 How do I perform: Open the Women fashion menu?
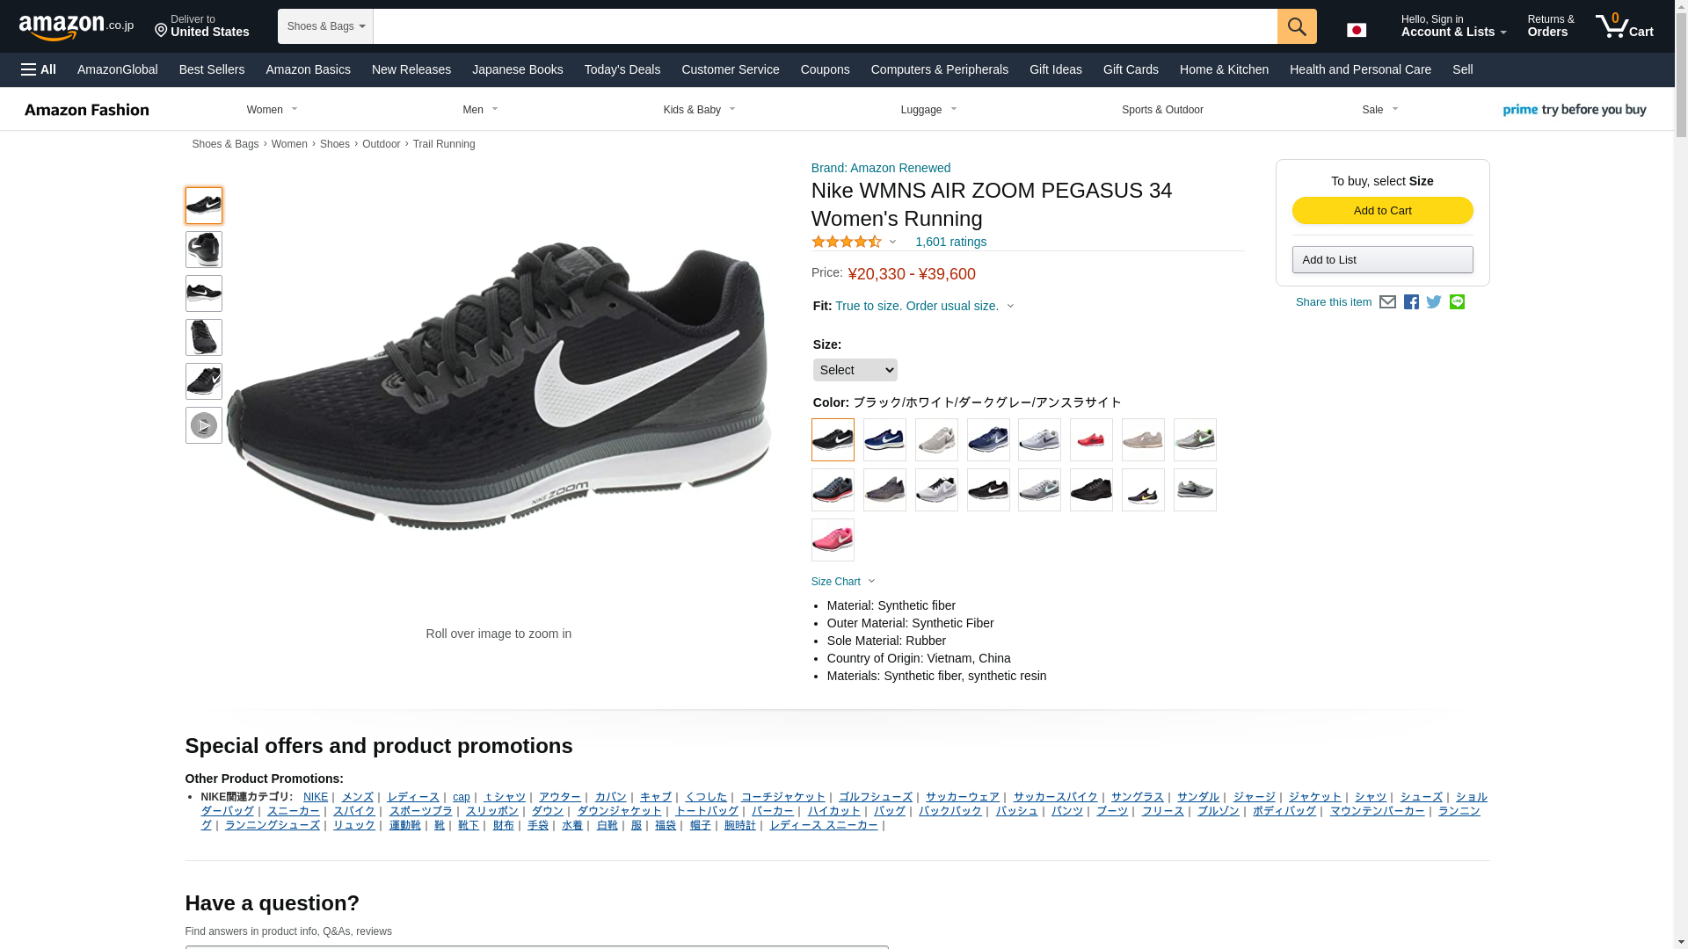click(x=273, y=110)
